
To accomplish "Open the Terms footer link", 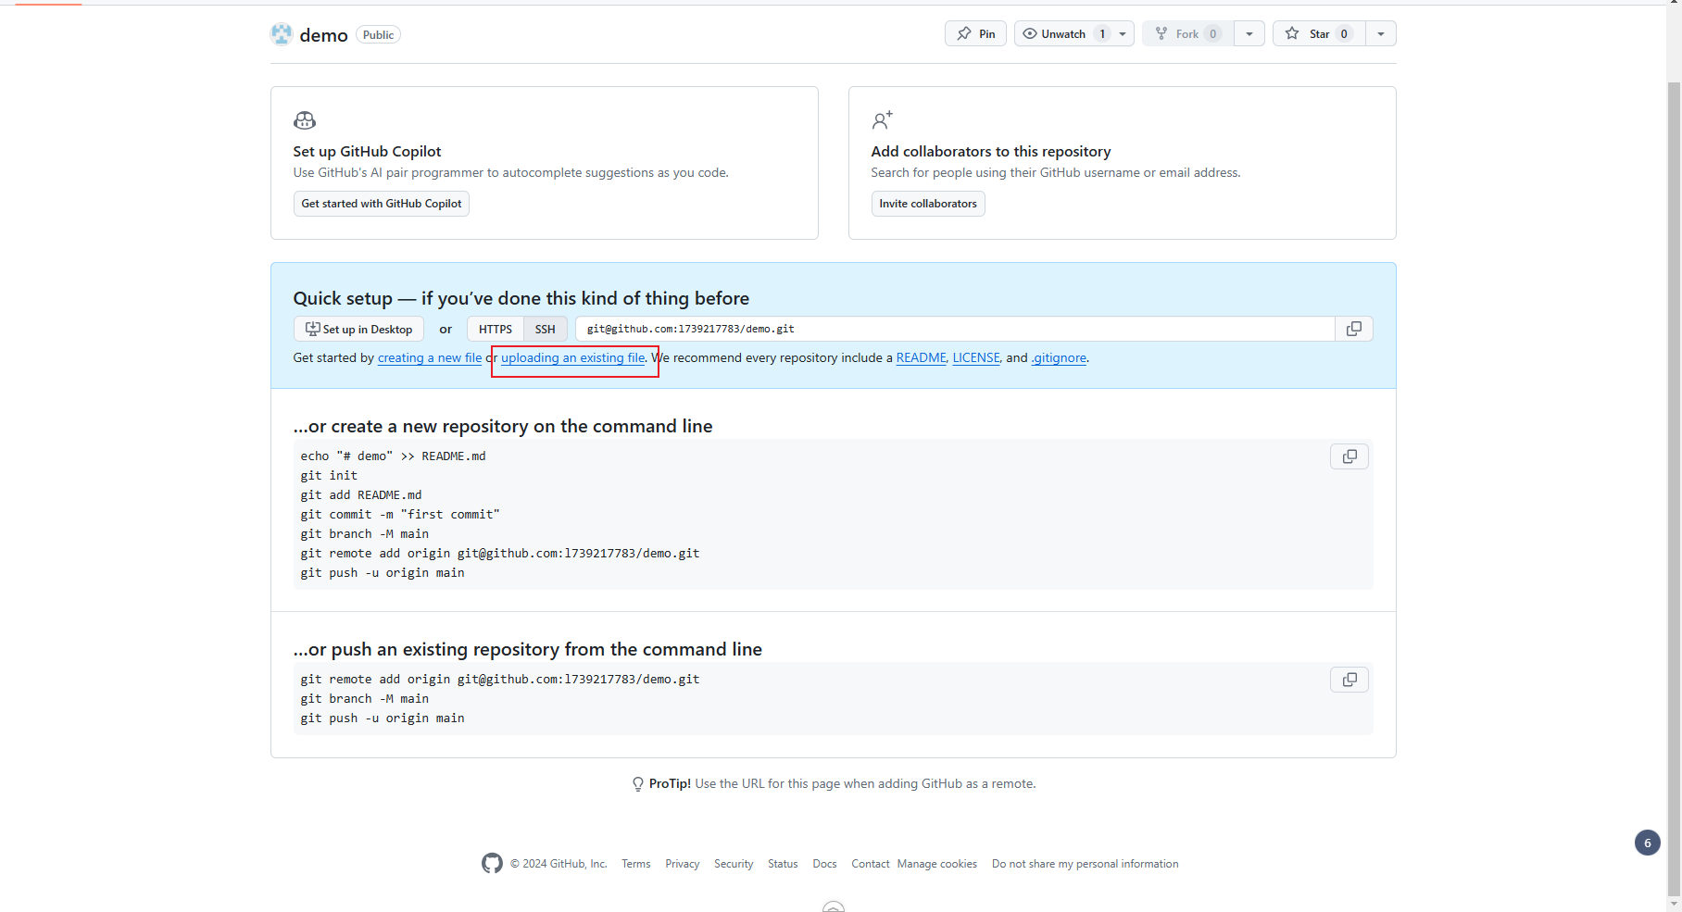I will click(636, 864).
